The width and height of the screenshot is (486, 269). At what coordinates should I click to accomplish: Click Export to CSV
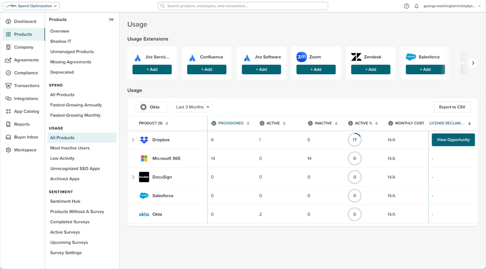pyautogui.click(x=452, y=107)
